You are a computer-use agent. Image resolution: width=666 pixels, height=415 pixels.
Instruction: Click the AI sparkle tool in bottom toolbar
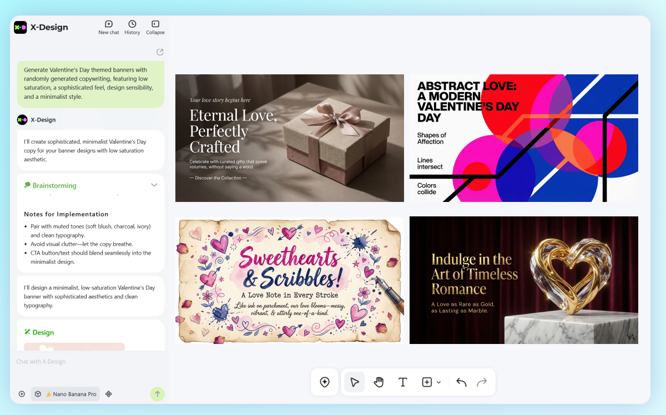[325, 382]
